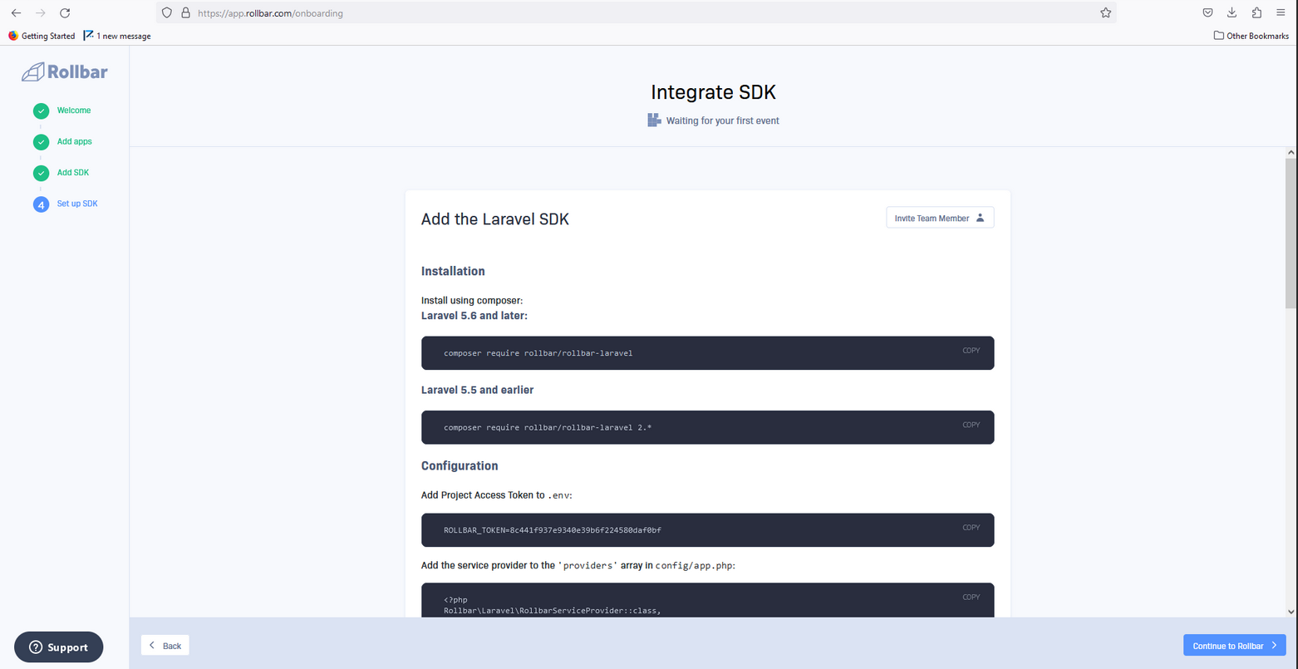Invite a team member
Image resolution: width=1298 pixels, height=669 pixels.
tap(940, 218)
